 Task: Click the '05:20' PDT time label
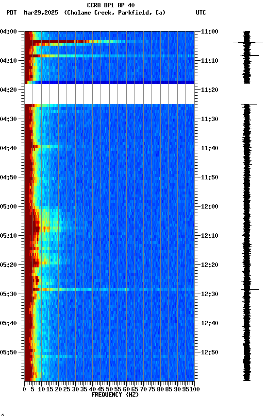8,265
